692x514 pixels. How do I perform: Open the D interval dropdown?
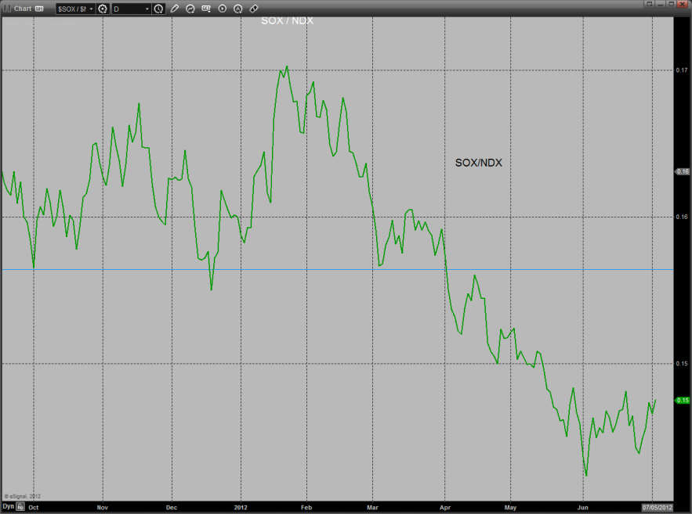point(131,9)
